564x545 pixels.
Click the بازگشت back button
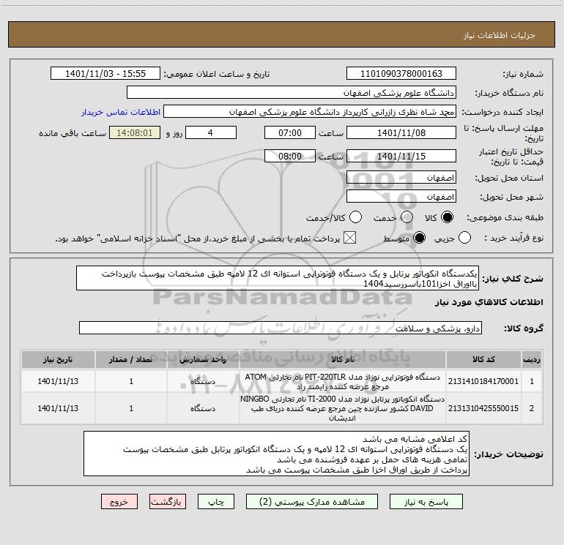(x=168, y=502)
